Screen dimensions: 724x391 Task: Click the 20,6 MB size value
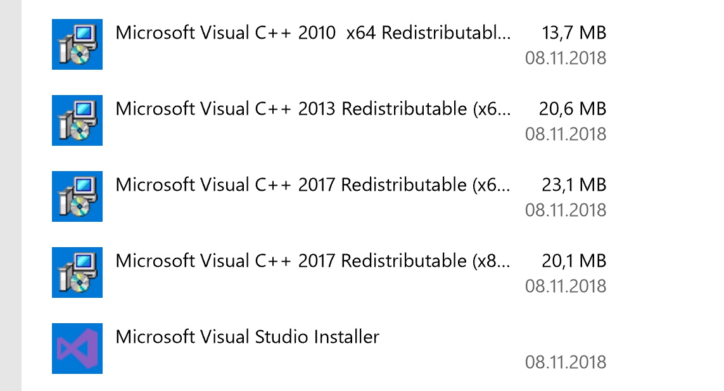click(x=573, y=109)
